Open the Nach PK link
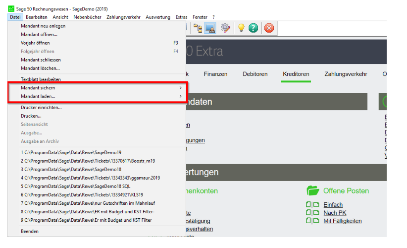 [x=335, y=213]
